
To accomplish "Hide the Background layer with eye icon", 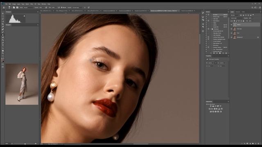I will 231,37.
